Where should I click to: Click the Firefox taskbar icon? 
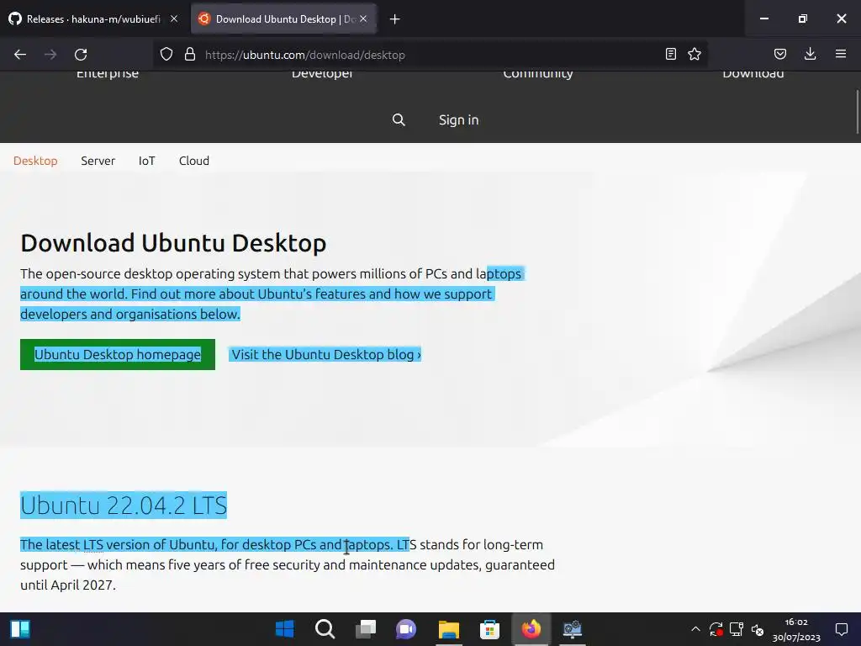pos(531,629)
